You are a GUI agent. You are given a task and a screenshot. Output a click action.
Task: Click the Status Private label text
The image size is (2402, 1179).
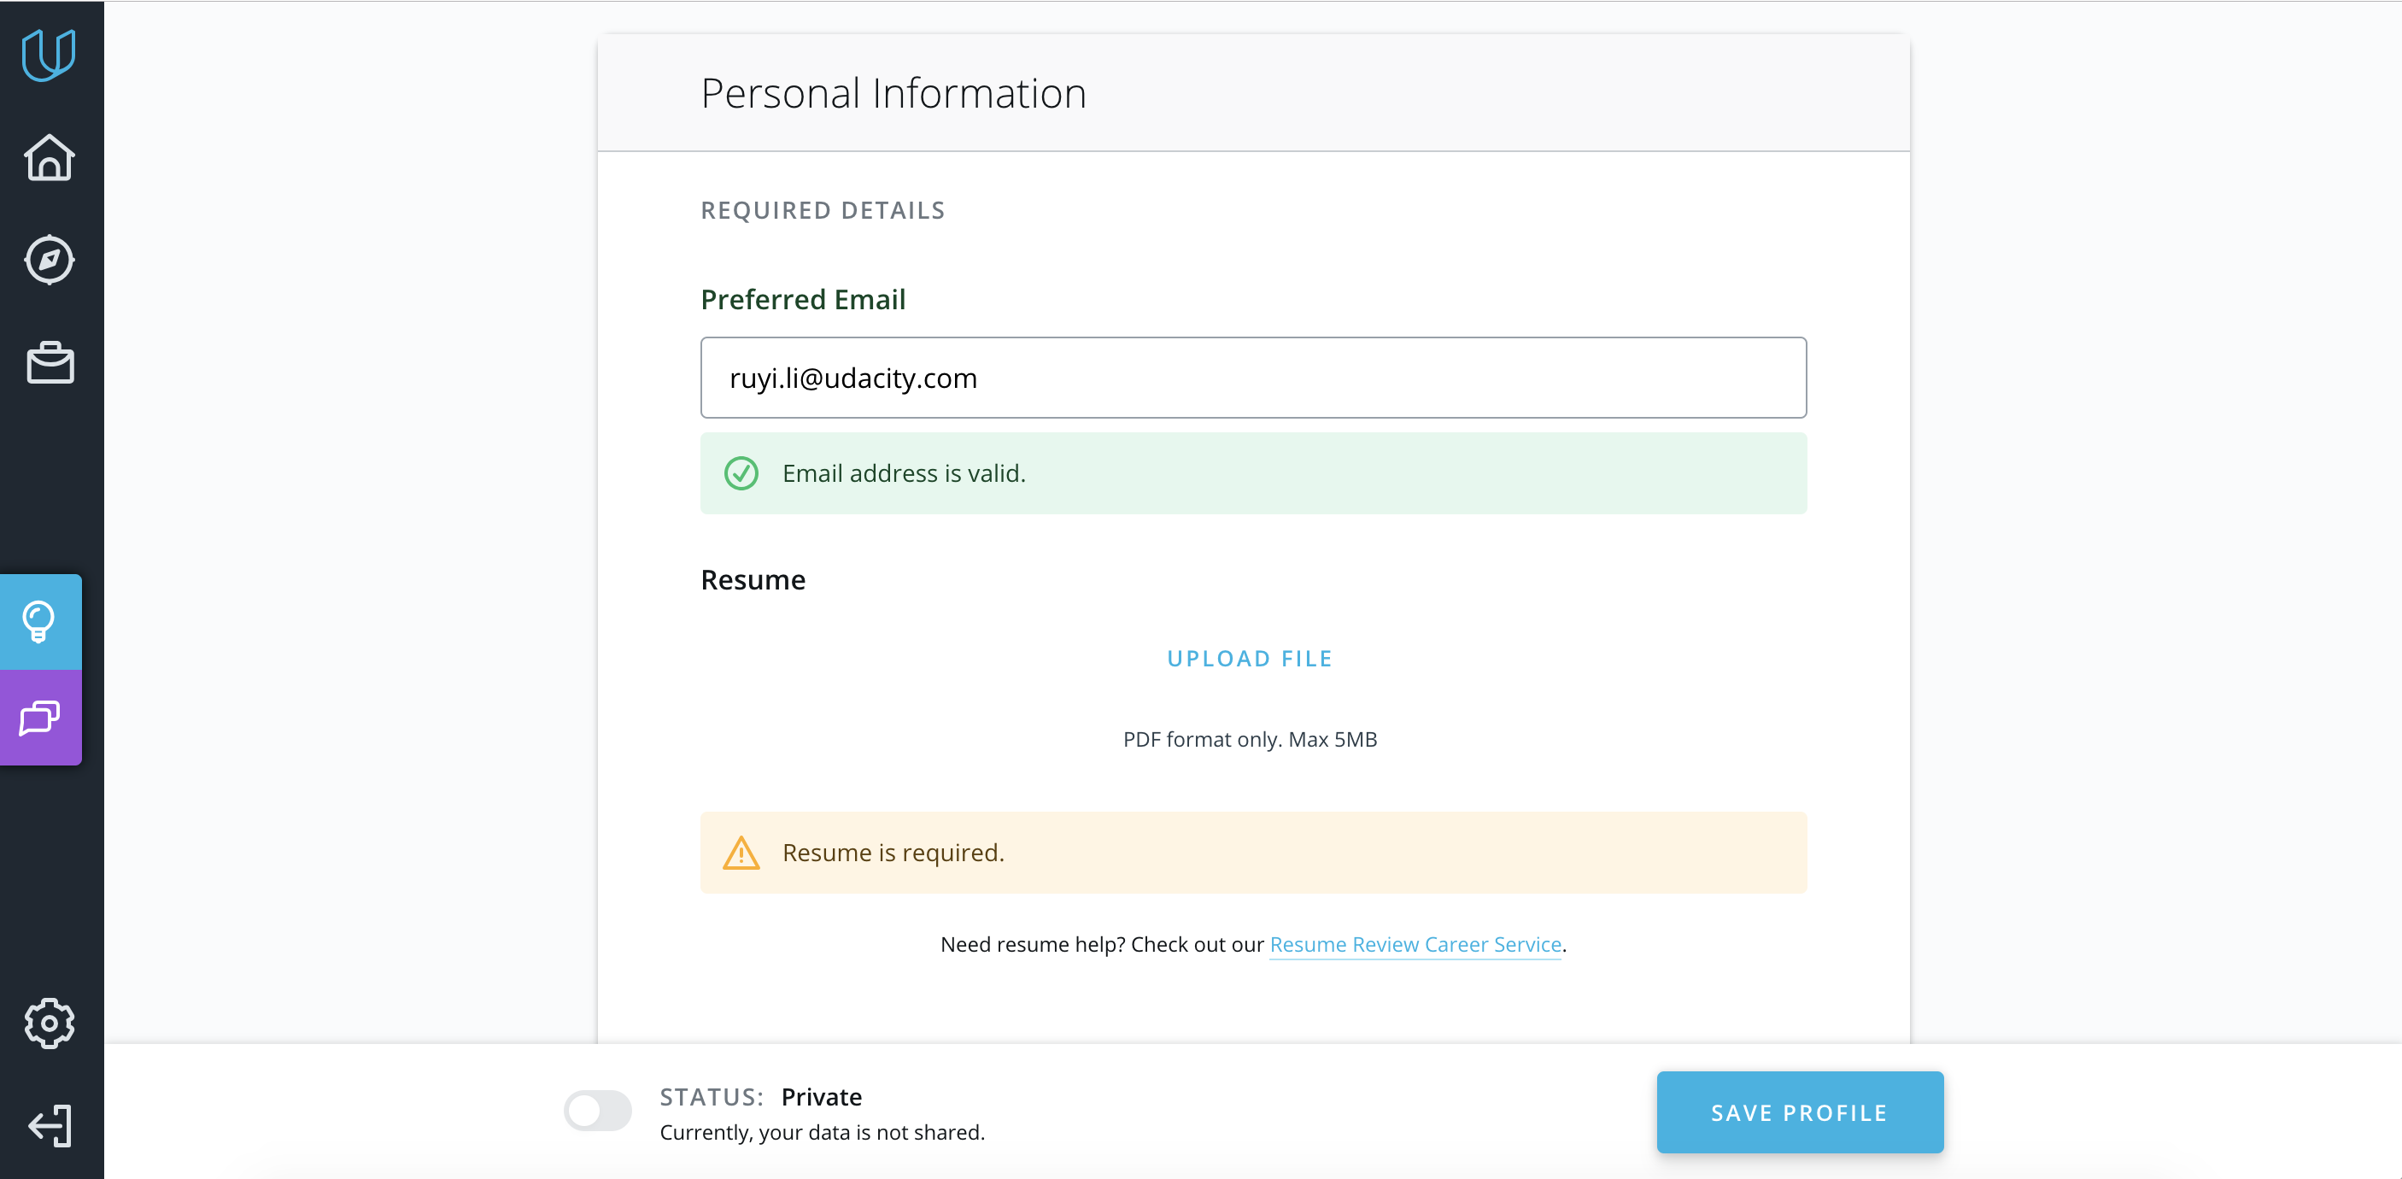pyautogui.click(x=761, y=1097)
